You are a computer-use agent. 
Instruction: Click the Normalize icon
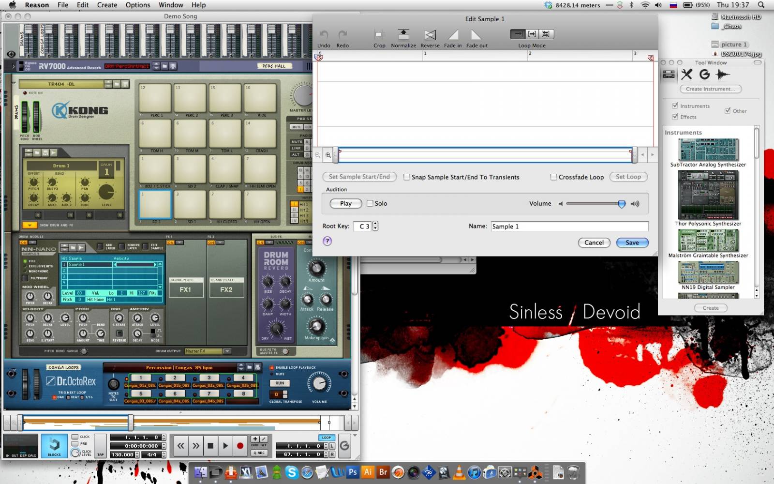pos(403,35)
